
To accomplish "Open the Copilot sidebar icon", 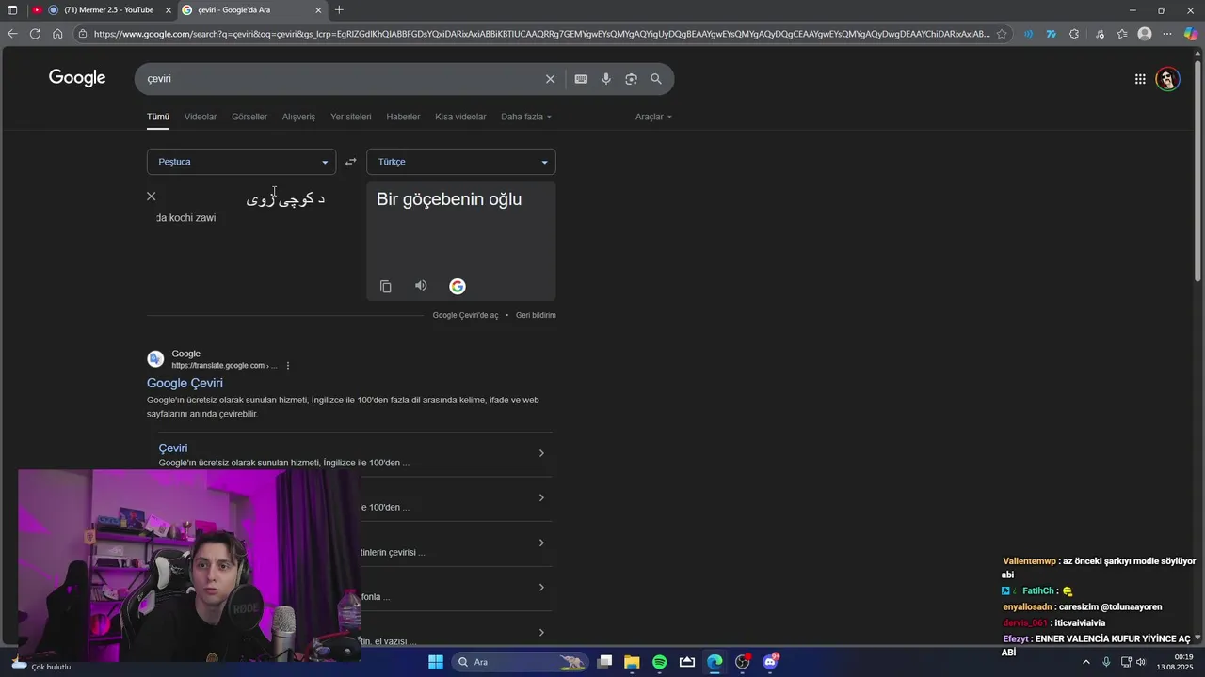I will point(1191,34).
